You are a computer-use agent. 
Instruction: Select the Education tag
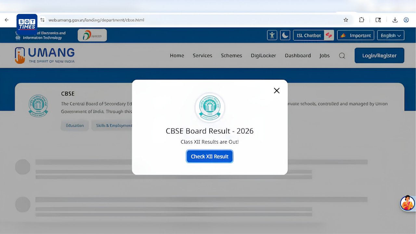[x=75, y=125]
